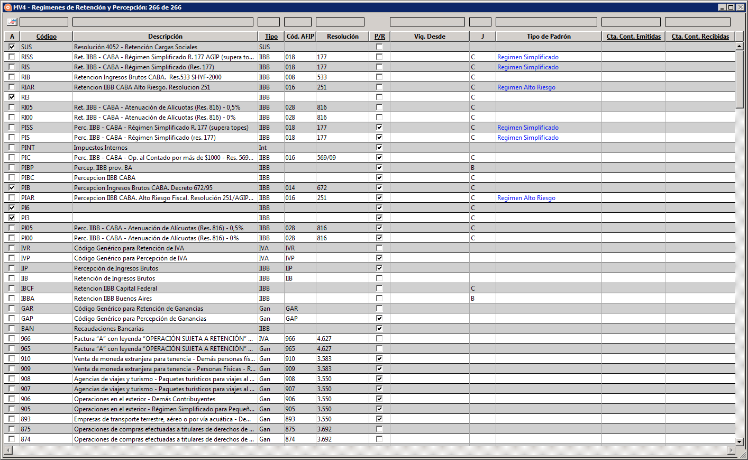
Task: Click the Tipo filter field
Action: coord(269,22)
